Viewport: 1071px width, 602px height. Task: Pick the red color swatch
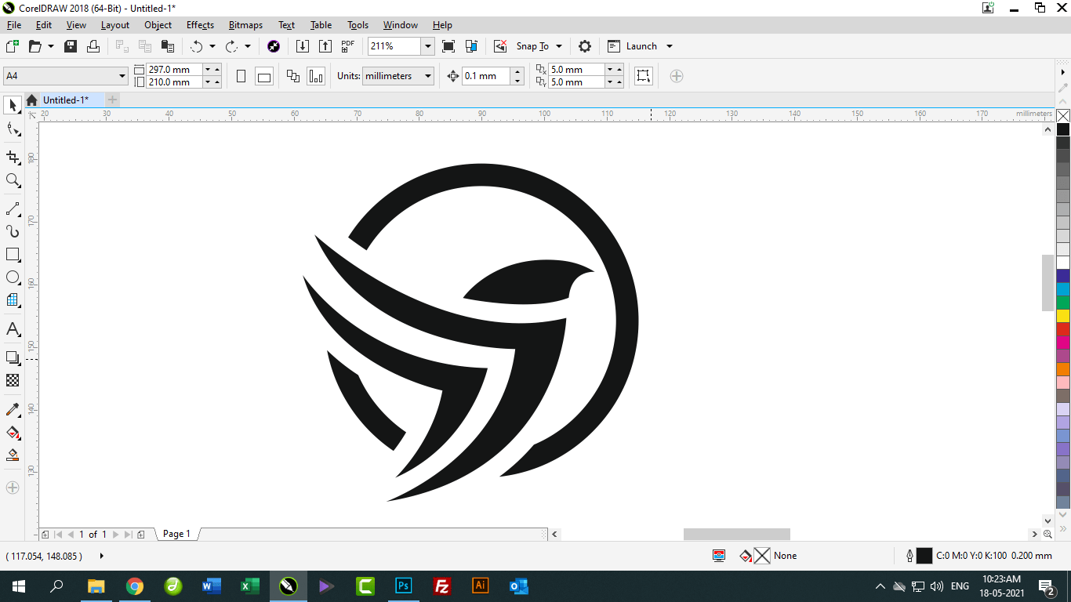pyautogui.click(x=1063, y=329)
